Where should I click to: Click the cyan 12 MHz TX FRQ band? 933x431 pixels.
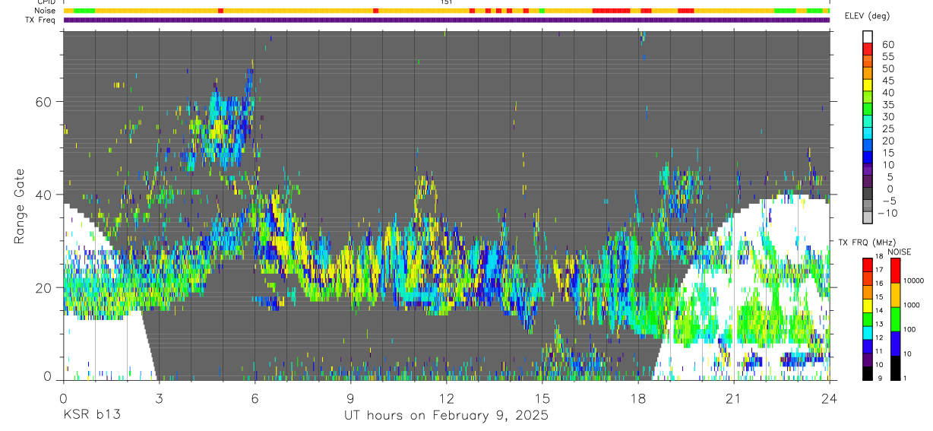click(868, 332)
